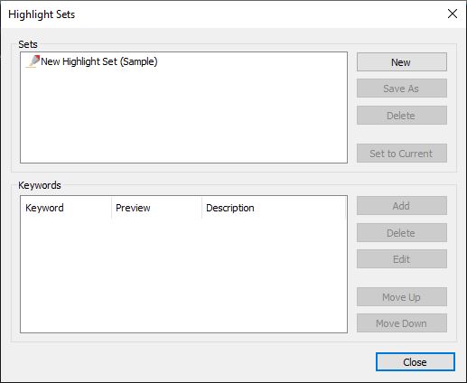Click Delete in the Sets group

[402, 115]
